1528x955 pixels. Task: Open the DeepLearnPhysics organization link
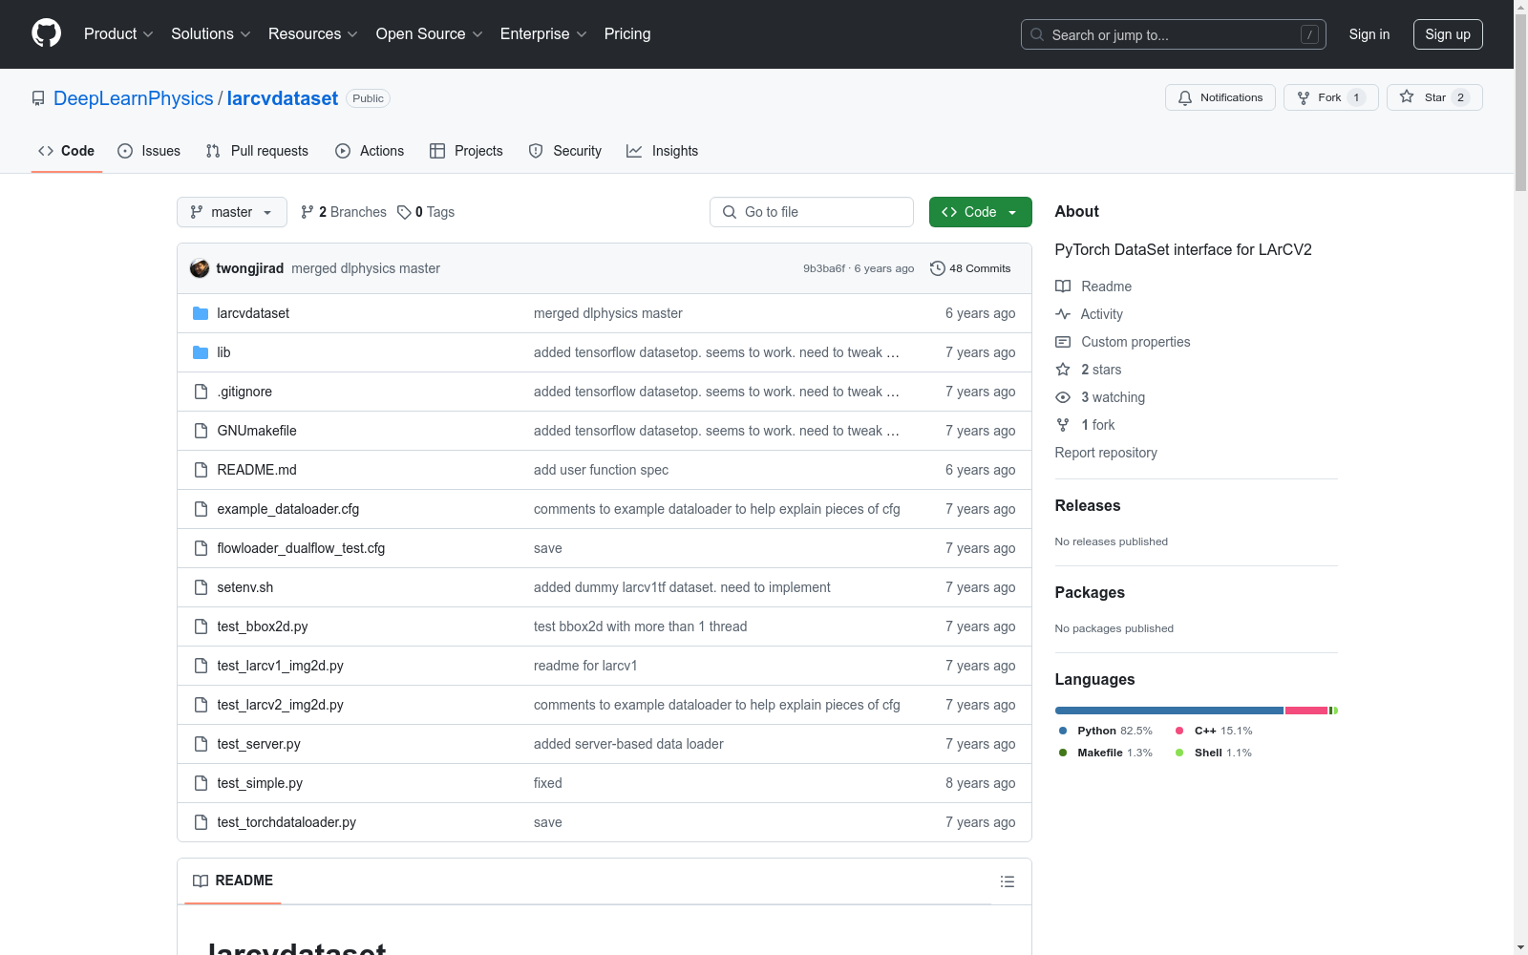134,98
